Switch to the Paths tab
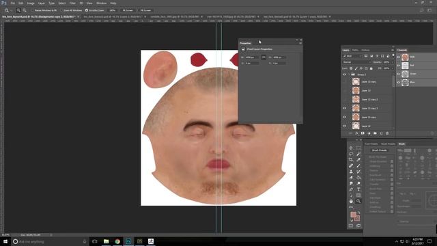The width and height of the screenshot is (437, 246). [355, 50]
